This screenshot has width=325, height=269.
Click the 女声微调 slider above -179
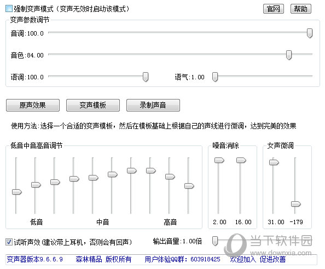[296, 204]
